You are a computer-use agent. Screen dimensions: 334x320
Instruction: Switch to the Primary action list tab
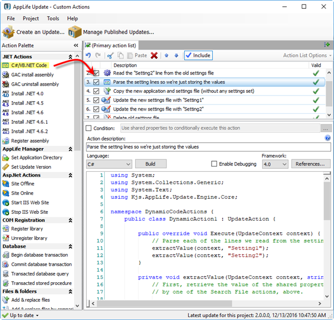click(x=111, y=46)
